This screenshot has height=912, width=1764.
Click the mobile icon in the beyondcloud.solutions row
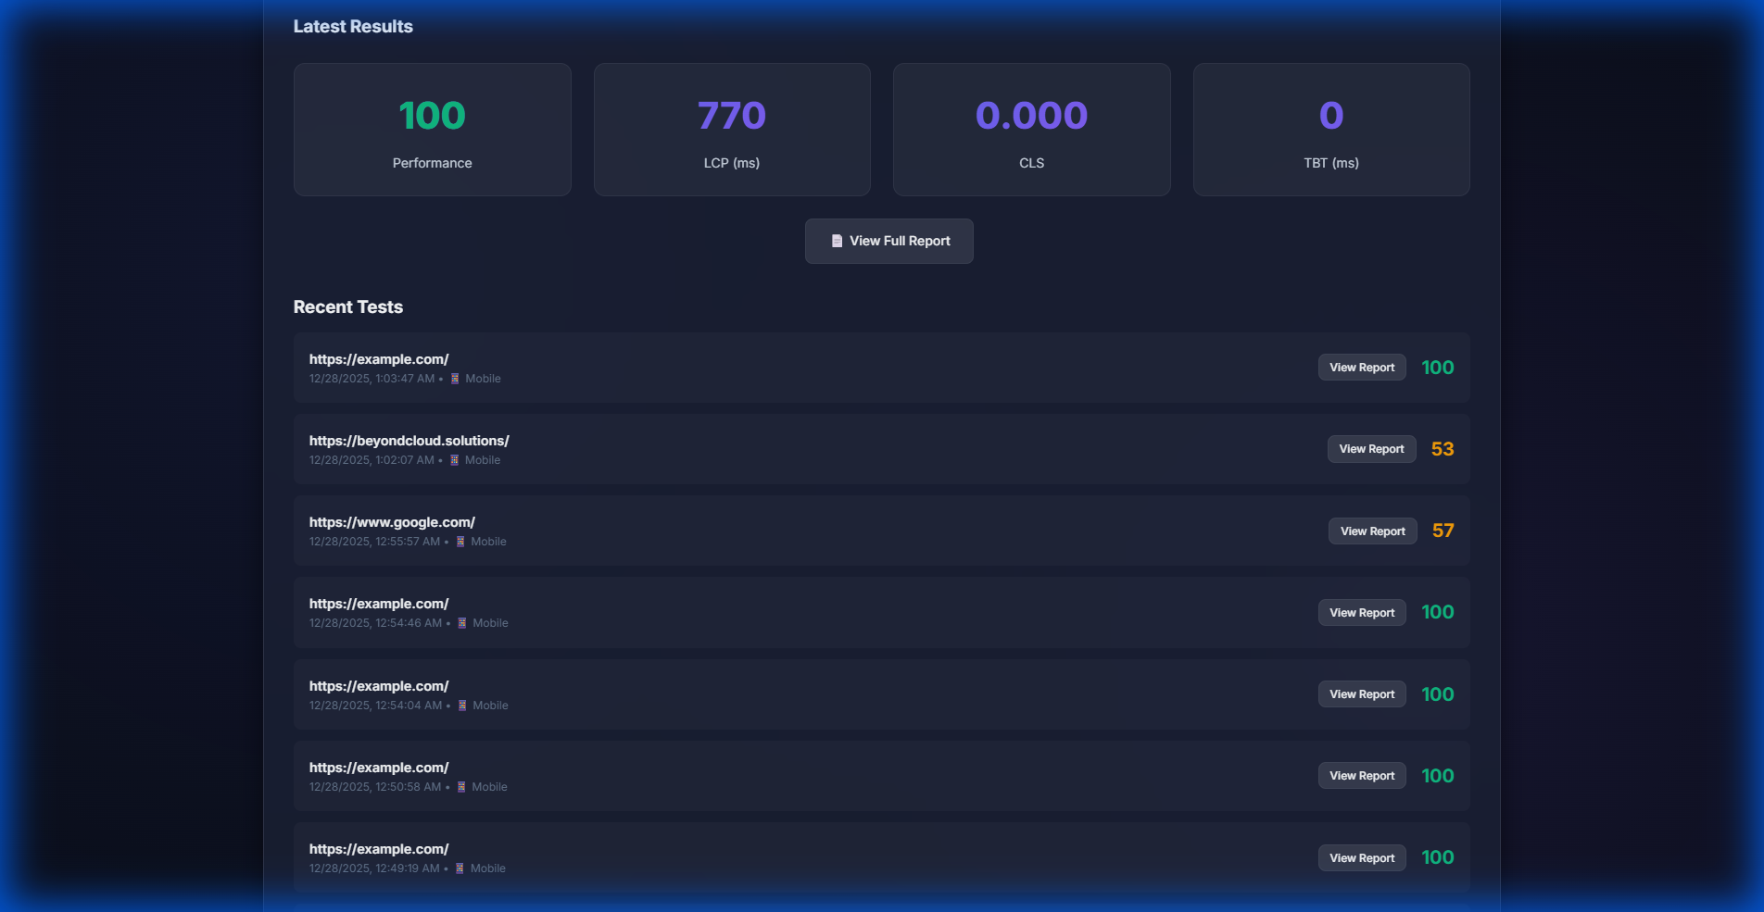pos(454,460)
